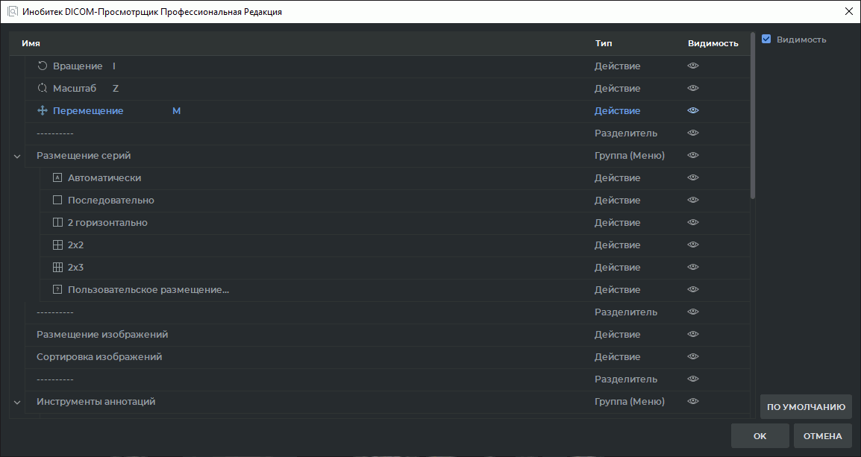Screen dimensions: 861x457
Task: Toggle eye for Сортировка изображений row
Action: click(x=693, y=356)
